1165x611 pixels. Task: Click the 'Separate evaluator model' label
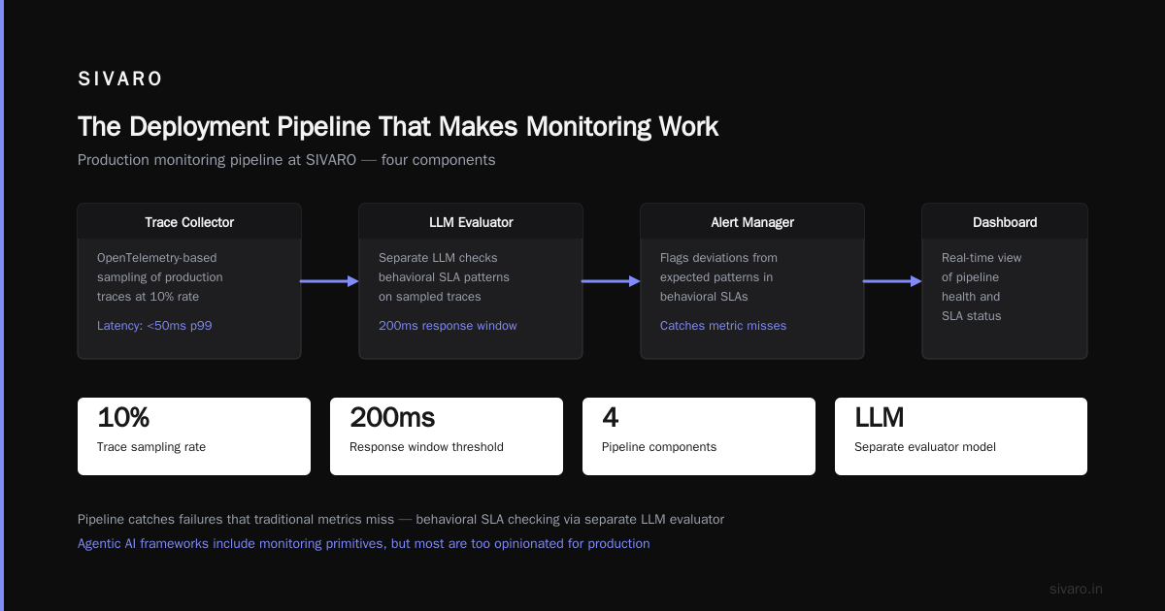[x=925, y=447]
